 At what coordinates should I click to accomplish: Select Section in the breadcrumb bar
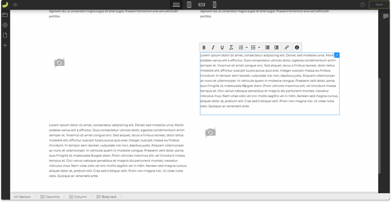[x=22, y=197]
